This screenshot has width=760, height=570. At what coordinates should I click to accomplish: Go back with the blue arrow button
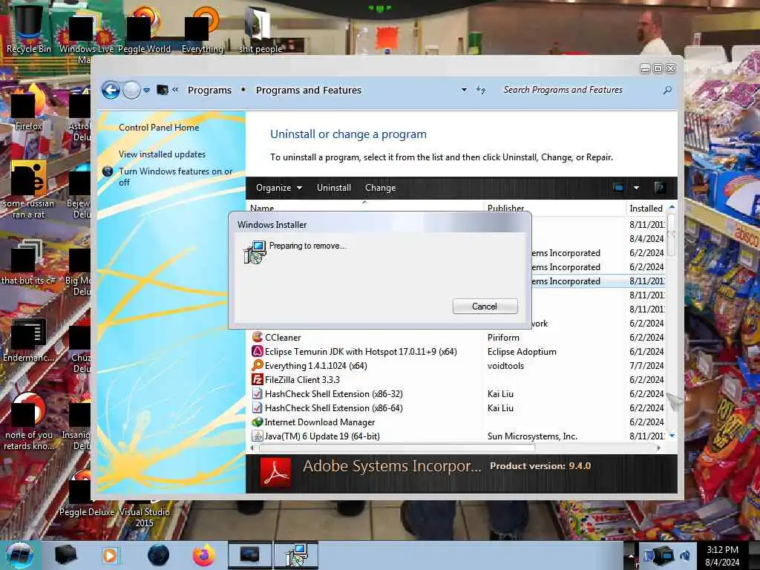pos(111,90)
